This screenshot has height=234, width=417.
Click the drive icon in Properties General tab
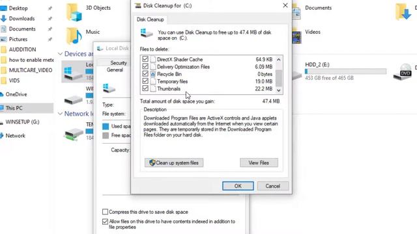tap(109, 88)
